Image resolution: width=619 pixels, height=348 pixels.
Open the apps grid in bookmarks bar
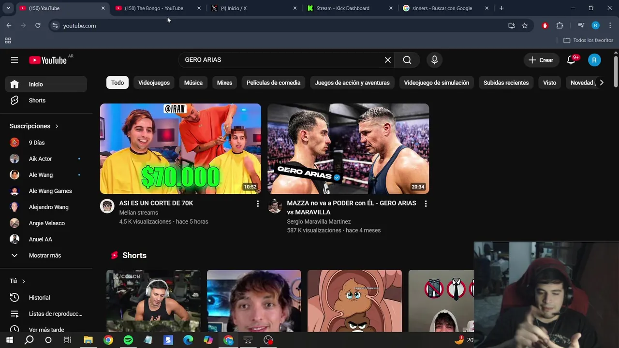pos(8,41)
